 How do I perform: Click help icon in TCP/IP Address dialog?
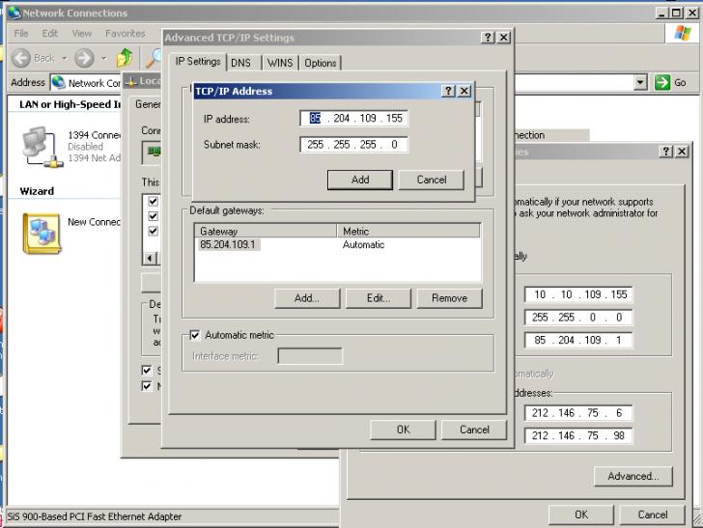pyautogui.click(x=448, y=91)
